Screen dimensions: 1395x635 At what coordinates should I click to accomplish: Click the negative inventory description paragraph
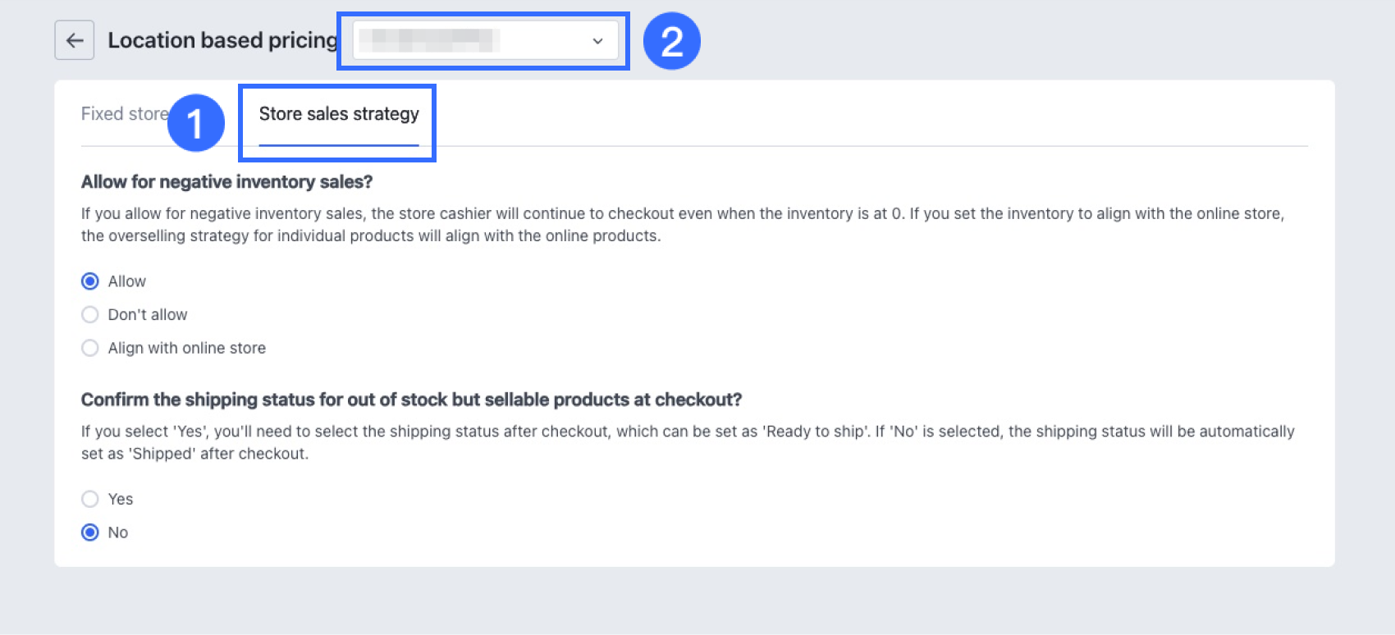tap(682, 225)
